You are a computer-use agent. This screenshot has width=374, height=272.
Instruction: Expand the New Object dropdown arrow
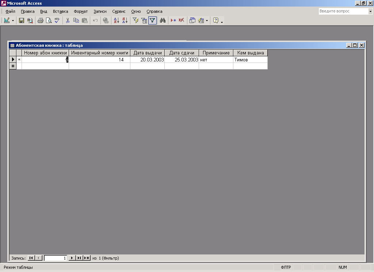(x=207, y=20)
